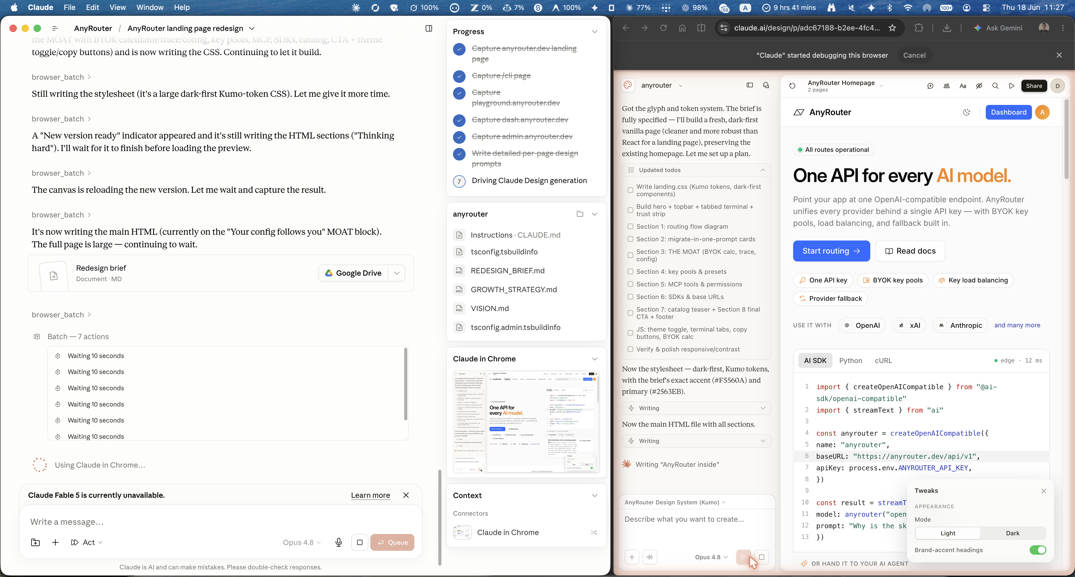This screenshot has width=1075, height=577.
Task: Click the plus attach icon next to Act
Action: coord(55,542)
